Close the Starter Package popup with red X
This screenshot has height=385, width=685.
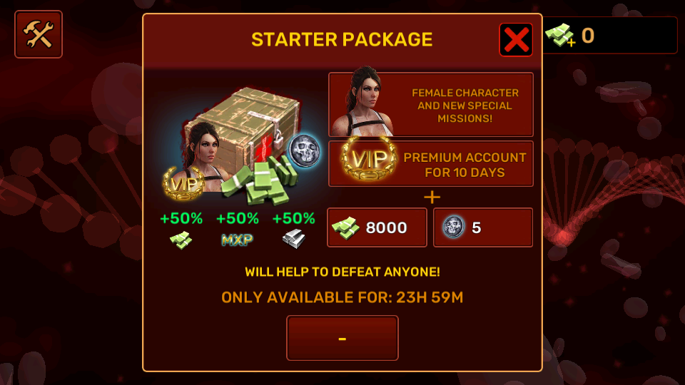coord(516,40)
